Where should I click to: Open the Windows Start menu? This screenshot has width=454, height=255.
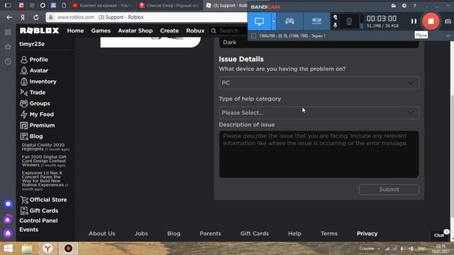click(x=8, y=249)
